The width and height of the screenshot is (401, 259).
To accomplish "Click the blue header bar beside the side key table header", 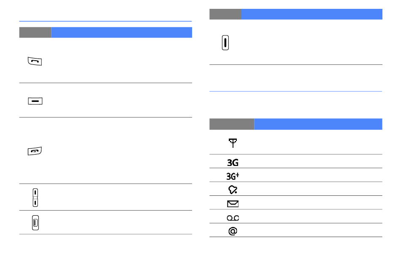I will point(312,14).
